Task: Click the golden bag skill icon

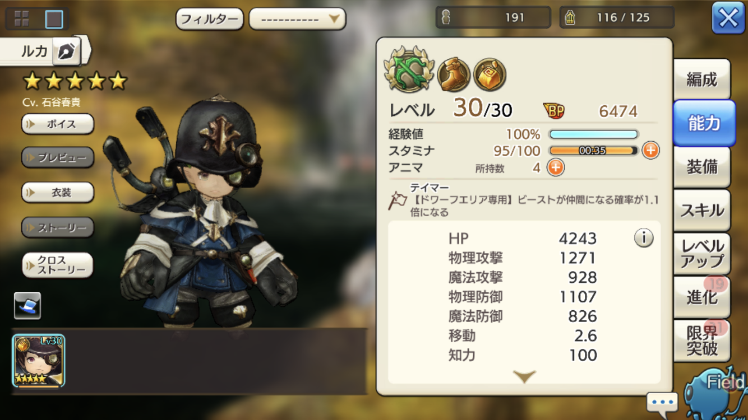Action: [x=490, y=74]
